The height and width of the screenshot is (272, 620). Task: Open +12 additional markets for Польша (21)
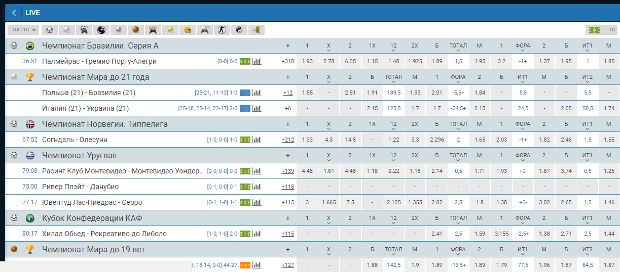pyautogui.click(x=288, y=93)
